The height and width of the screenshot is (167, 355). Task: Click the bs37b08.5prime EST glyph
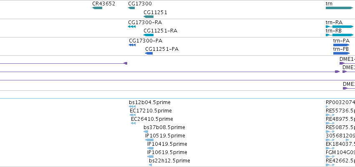pyautogui.click(x=146, y=132)
